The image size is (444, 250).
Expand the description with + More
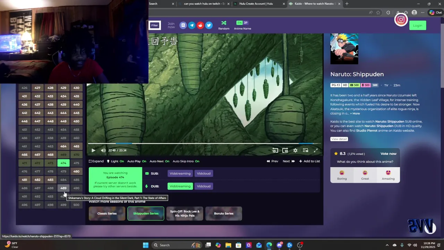tap(355, 114)
